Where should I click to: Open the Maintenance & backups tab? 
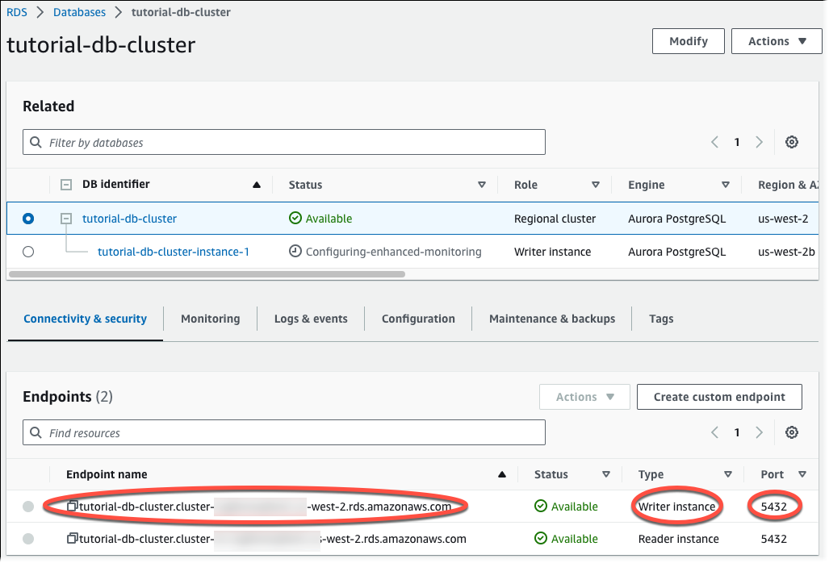tap(551, 318)
